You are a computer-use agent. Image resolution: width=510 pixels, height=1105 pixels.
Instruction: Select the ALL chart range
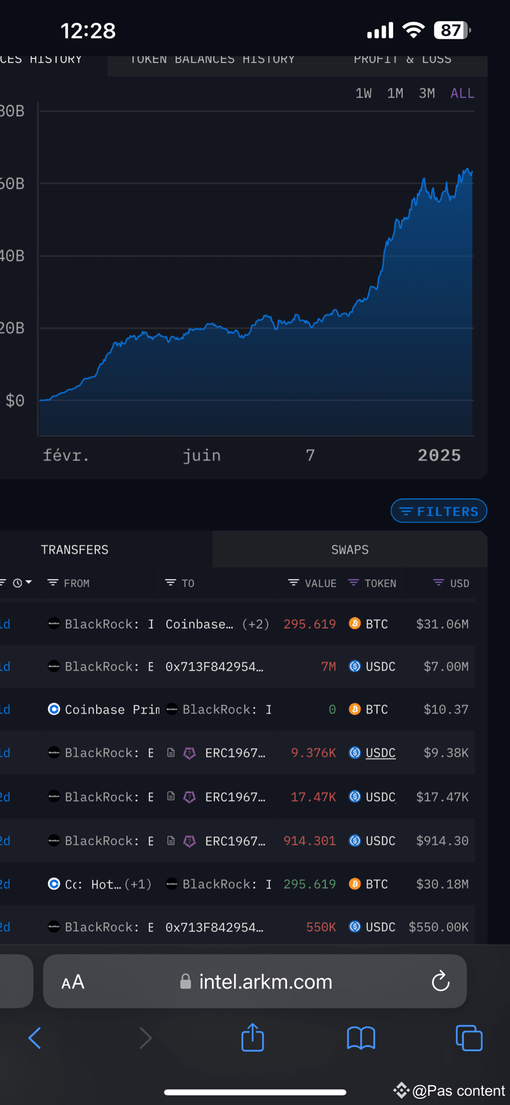[x=462, y=93]
